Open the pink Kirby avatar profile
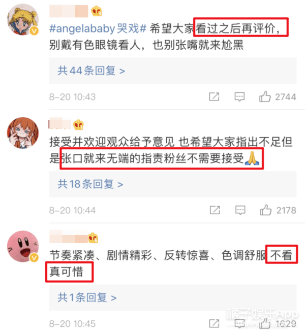 click(23, 246)
